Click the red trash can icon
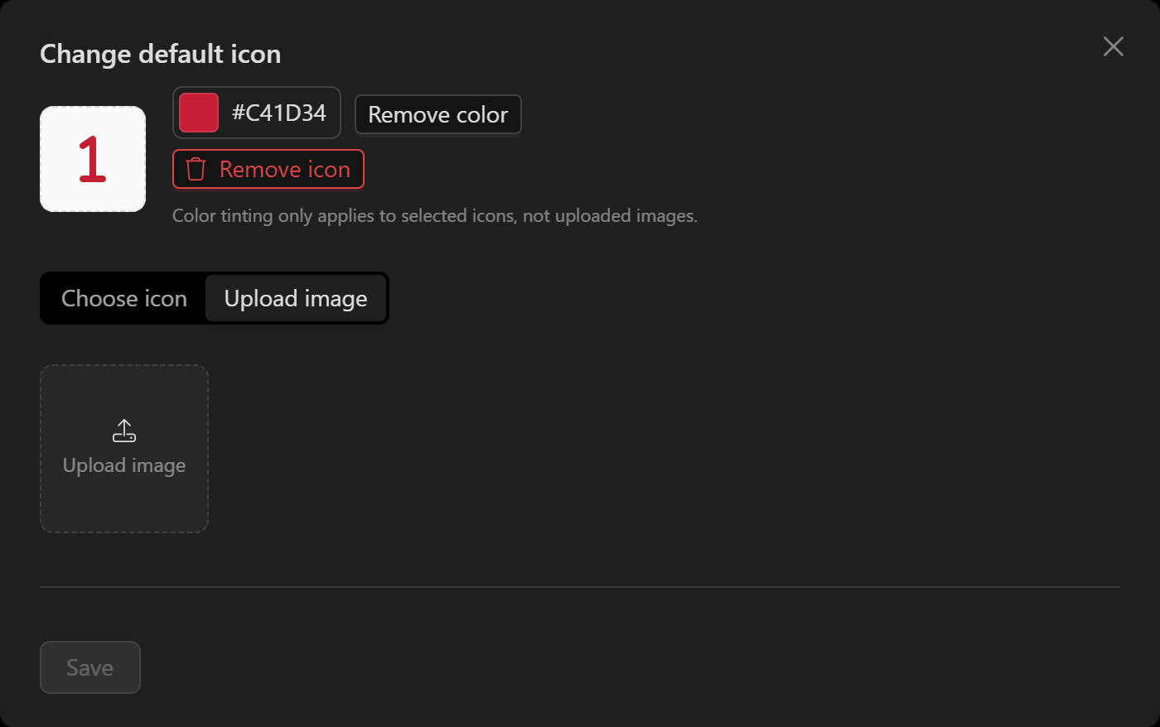Image resolution: width=1160 pixels, height=727 pixels. coord(196,169)
